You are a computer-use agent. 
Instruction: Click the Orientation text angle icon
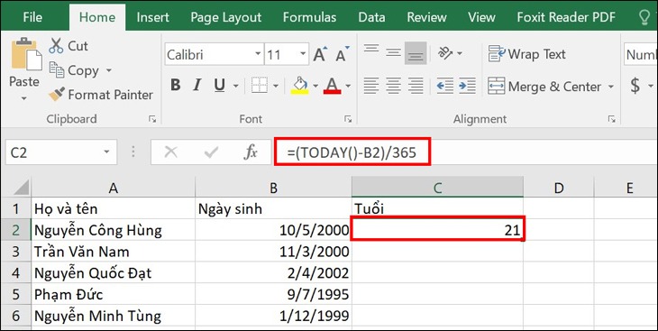[x=444, y=53]
